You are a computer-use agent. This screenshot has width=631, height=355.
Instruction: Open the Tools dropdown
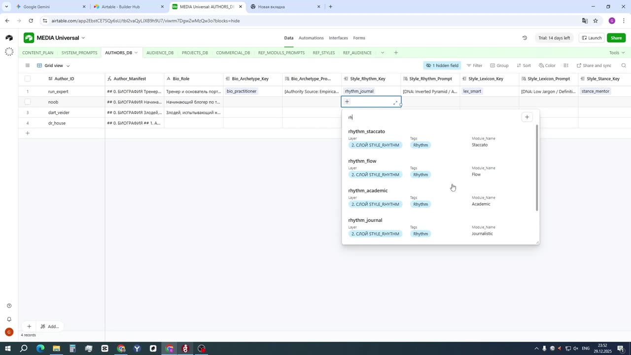617,53
